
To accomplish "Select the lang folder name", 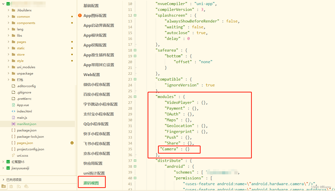I will pos(20,29).
